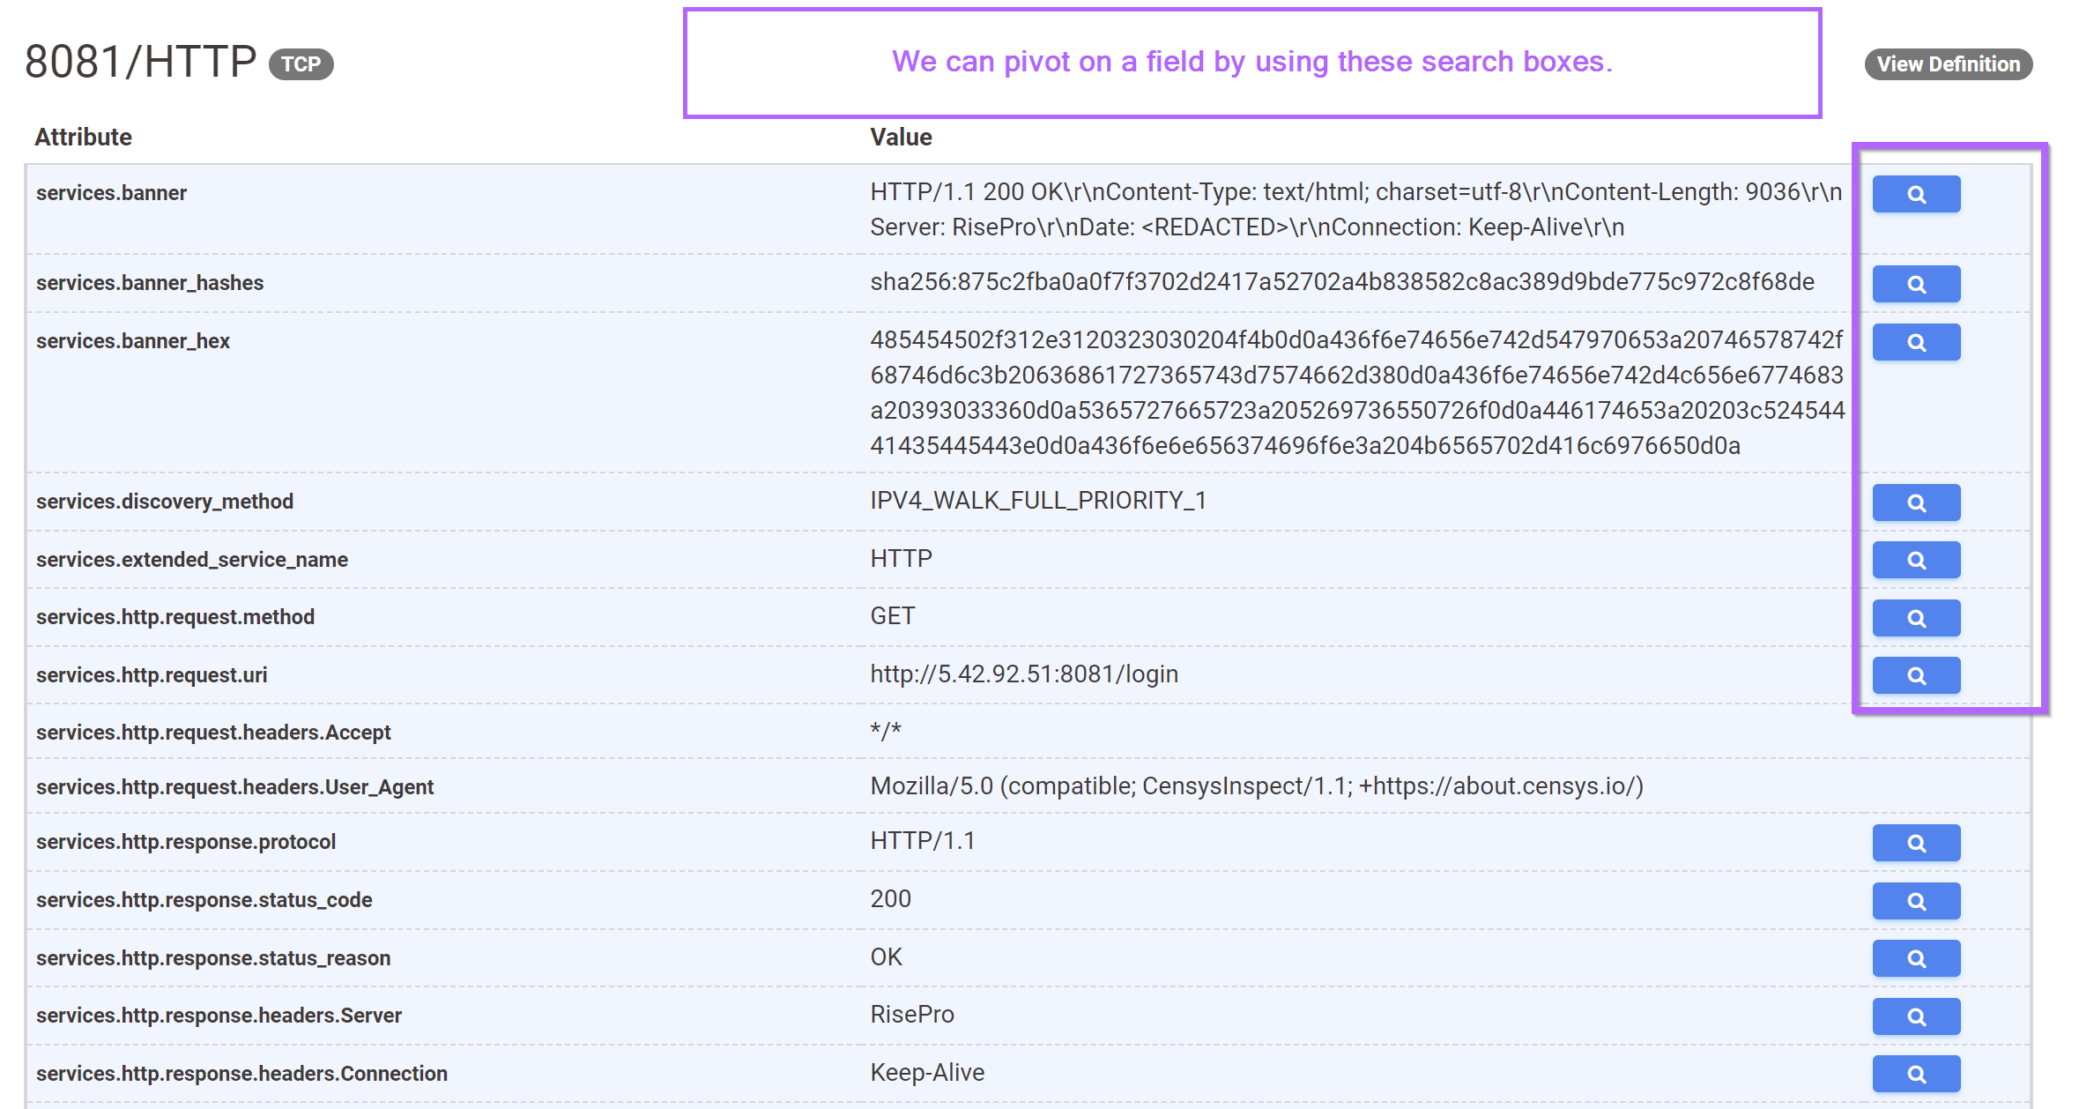
Task: Click search icon for status_code 200
Action: tap(1915, 901)
